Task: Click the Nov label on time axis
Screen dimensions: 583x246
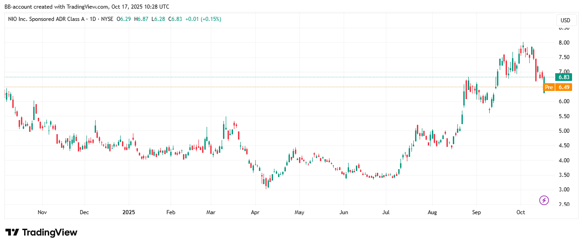Action: pyautogui.click(x=42, y=212)
